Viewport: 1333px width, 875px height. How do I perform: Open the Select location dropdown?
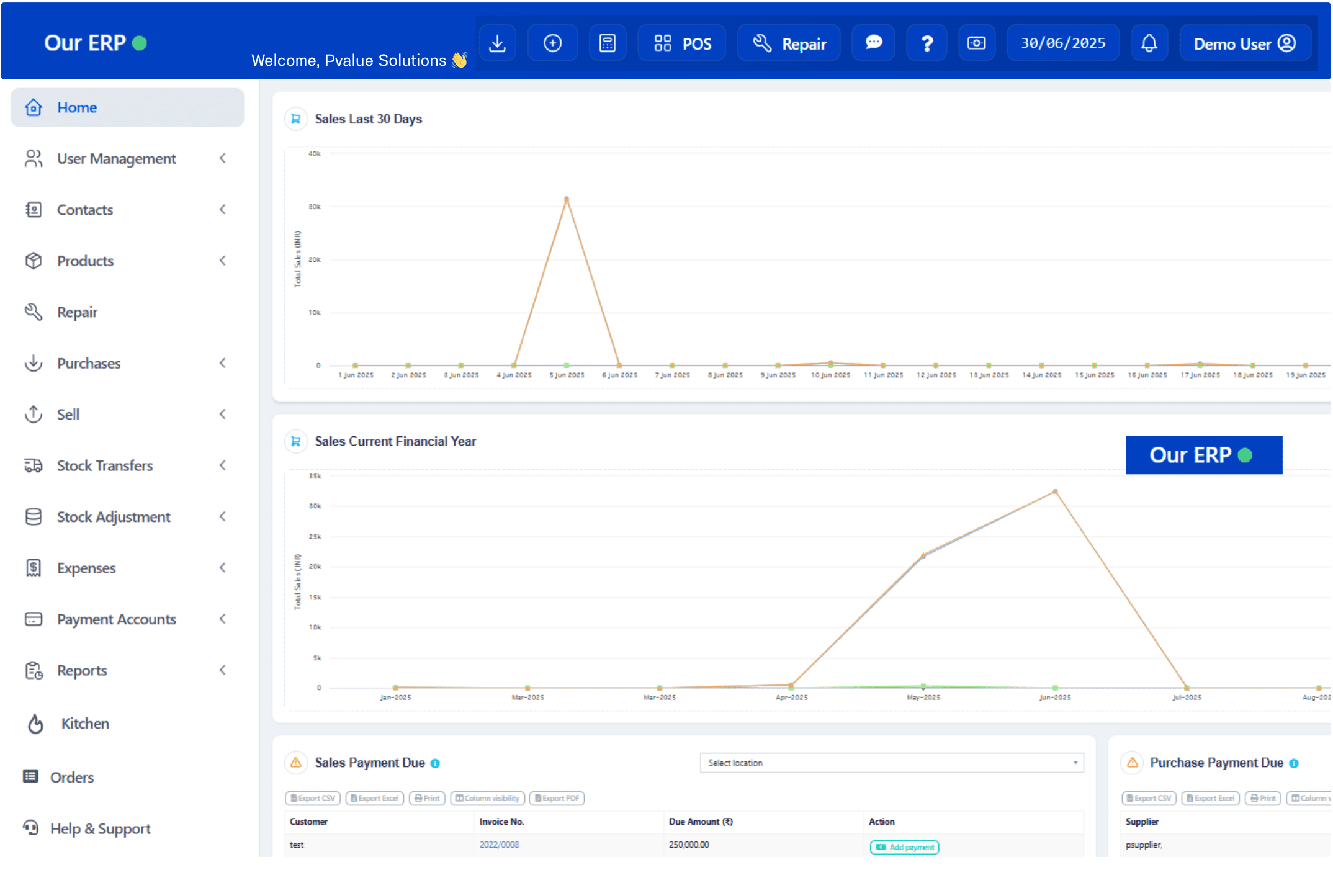(x=891, y=763)
